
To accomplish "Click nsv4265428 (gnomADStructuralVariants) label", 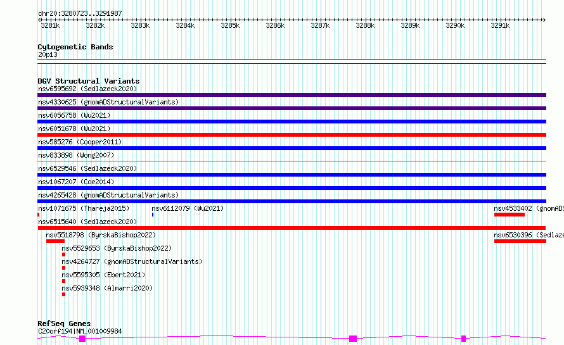I will point(108,195).
